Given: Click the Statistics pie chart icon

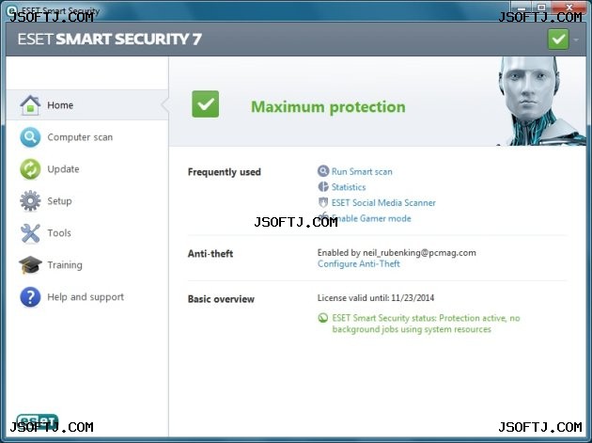Looking at the screenshot, I should pyautogui.click(x=323, y=187).
